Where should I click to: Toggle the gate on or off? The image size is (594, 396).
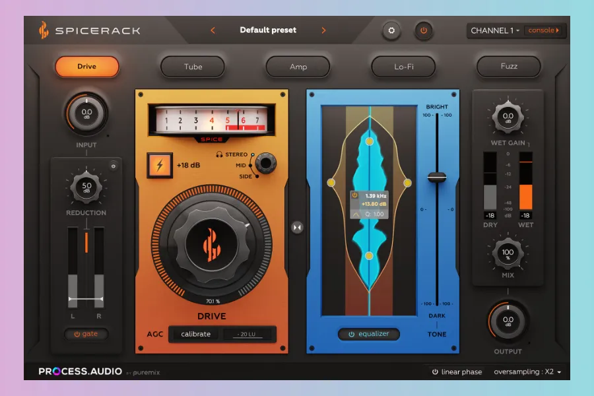pyautogui.click(x=86, y=334)
